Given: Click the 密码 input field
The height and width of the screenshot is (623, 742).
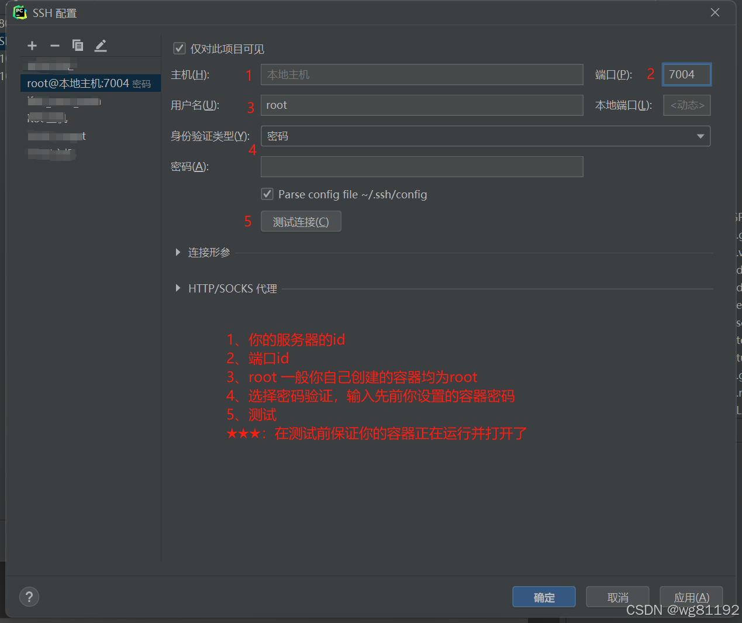Looking at the screenshot, I should (x=422, y=167).
